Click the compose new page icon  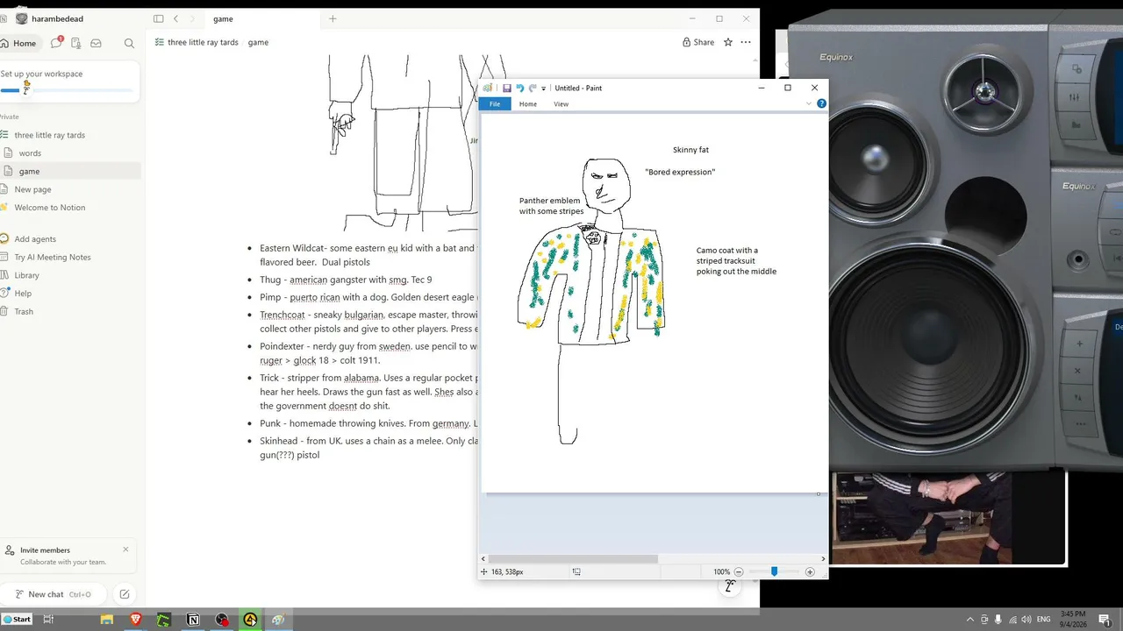[125, 594]
